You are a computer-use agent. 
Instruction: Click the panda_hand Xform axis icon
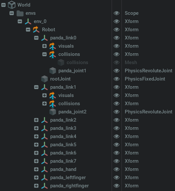coord(44,169)
